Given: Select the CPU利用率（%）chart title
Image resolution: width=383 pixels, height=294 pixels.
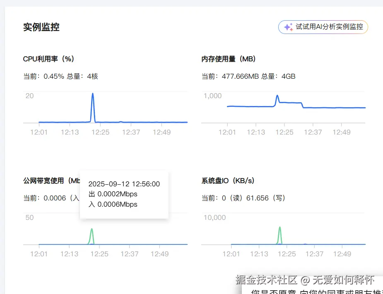Looking at the screenshot, I should 48,59.
